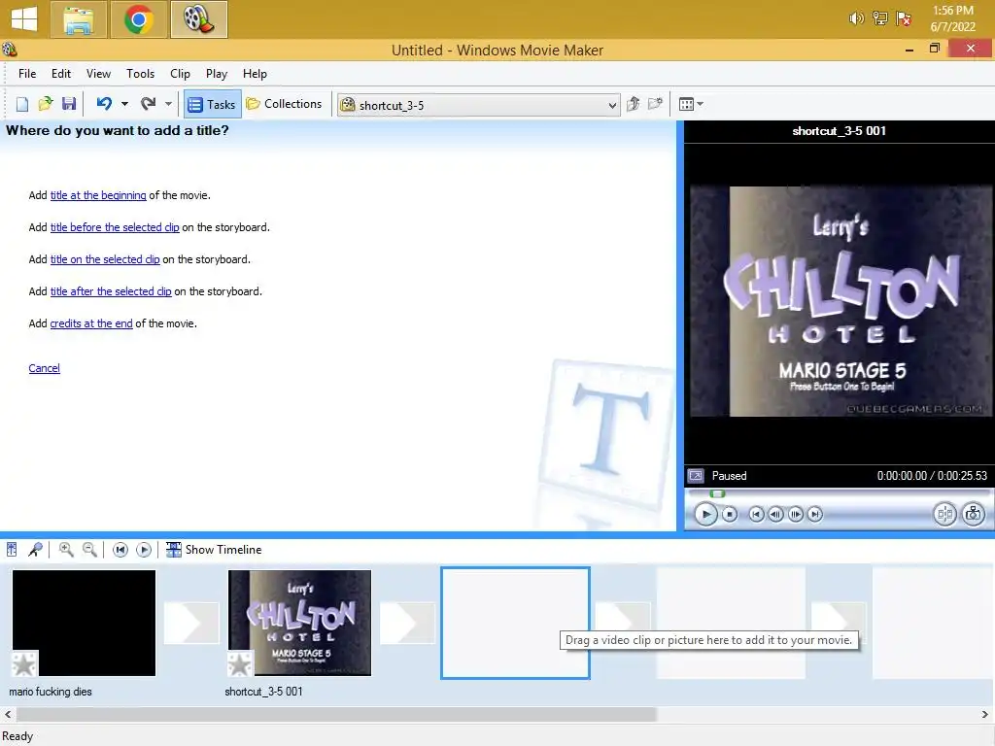Open Google Chrome from taskbar
The image size is (995, 746).
tap(138, 19)
